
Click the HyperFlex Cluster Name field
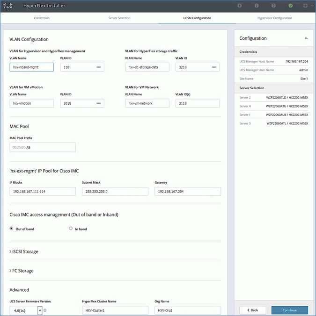115,310
